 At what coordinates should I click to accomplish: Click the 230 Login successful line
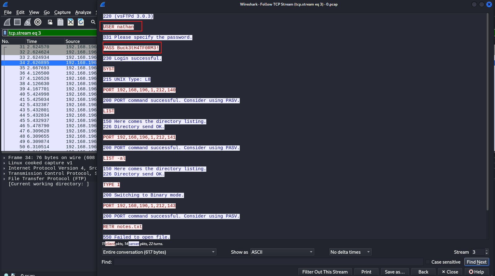[x=132, y=58]
